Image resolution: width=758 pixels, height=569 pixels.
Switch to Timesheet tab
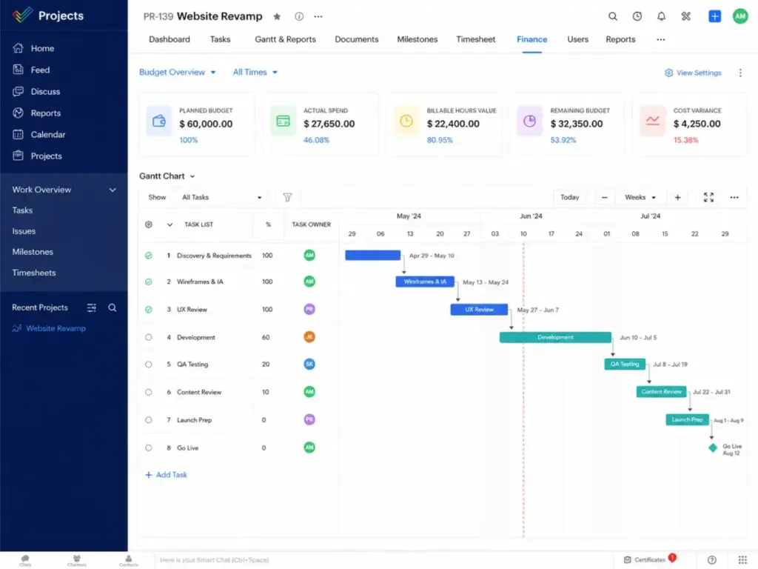click(476, 40)
